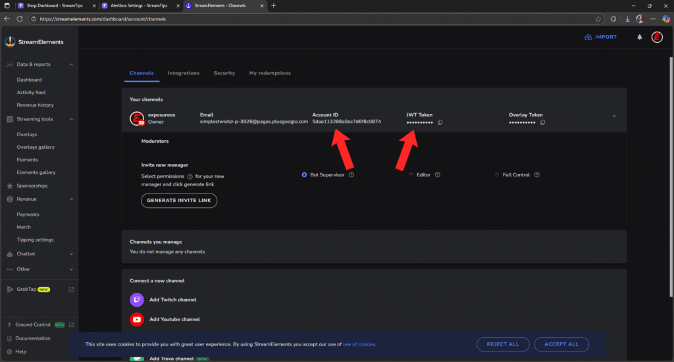Copy the JWT Token using copy icon
Viewport: 674px width, 362px height.
coord(440,122)
